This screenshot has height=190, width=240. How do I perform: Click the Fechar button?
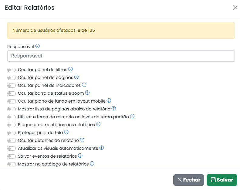[x=189, y=180]
